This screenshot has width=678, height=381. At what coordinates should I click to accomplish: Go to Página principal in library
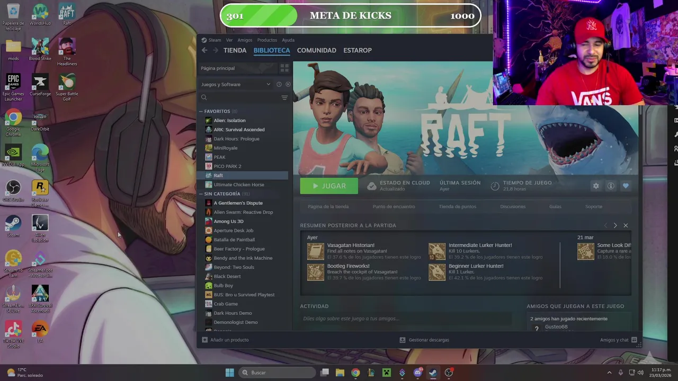(x=218, y=68)
